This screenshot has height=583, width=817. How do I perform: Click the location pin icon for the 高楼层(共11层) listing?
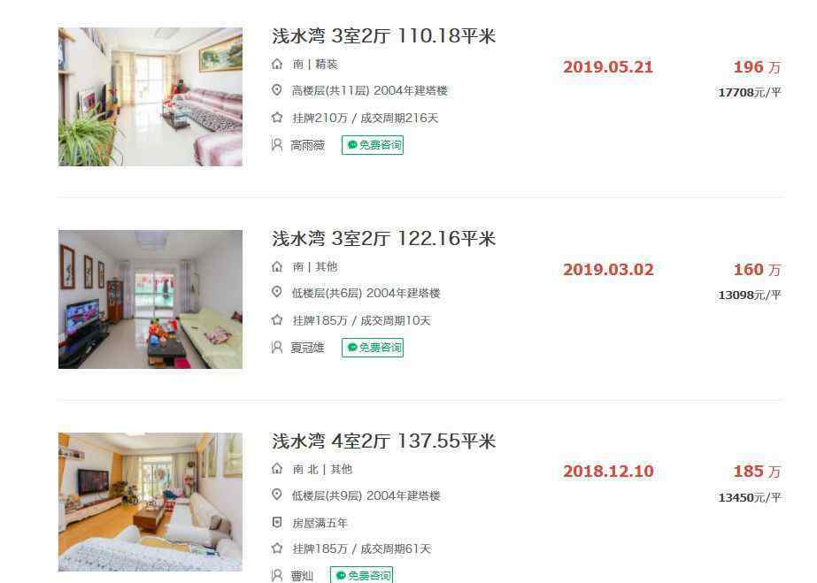point(277,90)
